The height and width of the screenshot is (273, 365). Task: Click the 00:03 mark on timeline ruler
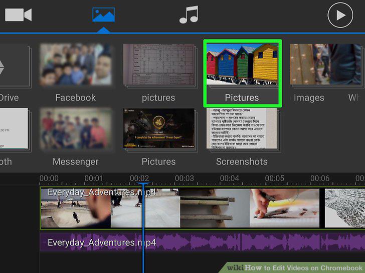185,178
